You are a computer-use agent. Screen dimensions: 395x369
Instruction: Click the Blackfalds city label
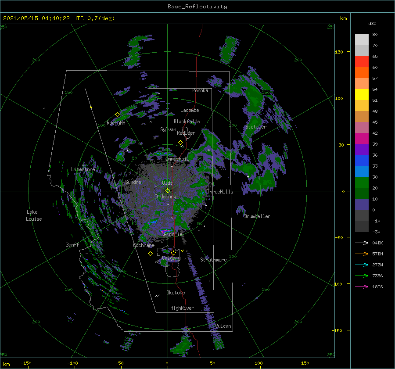tap(187, 122)
